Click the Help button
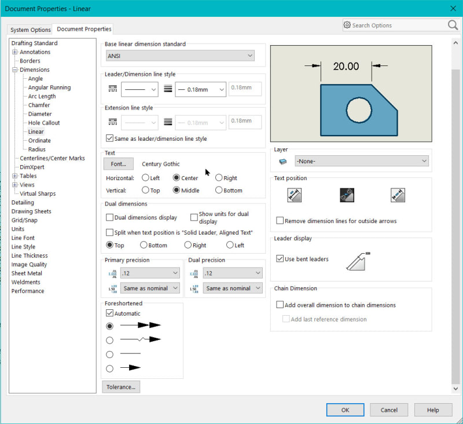Image resolution: width=463 pixels, height=424 pixels. [x=433, y=410]
